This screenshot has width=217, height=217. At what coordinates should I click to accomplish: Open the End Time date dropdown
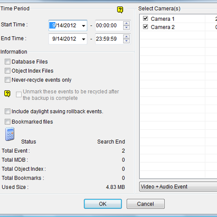[x=83, y=39]
